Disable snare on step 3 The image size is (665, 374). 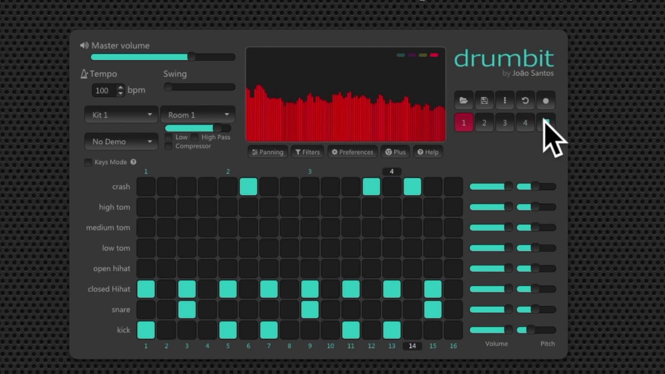pyautogui.click(x=187, y=310)
